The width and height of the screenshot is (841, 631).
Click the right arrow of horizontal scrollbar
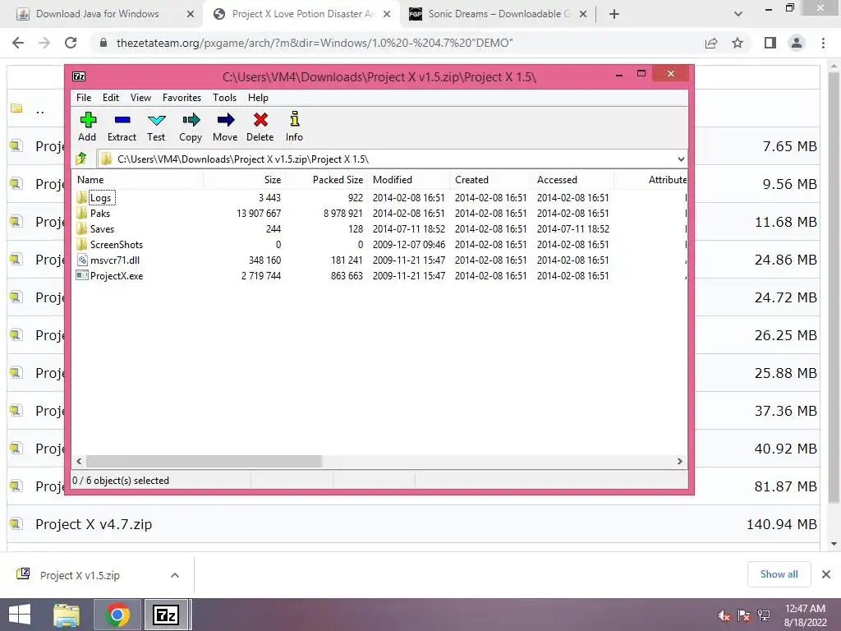pyautogui.click(x=679, y=462)
